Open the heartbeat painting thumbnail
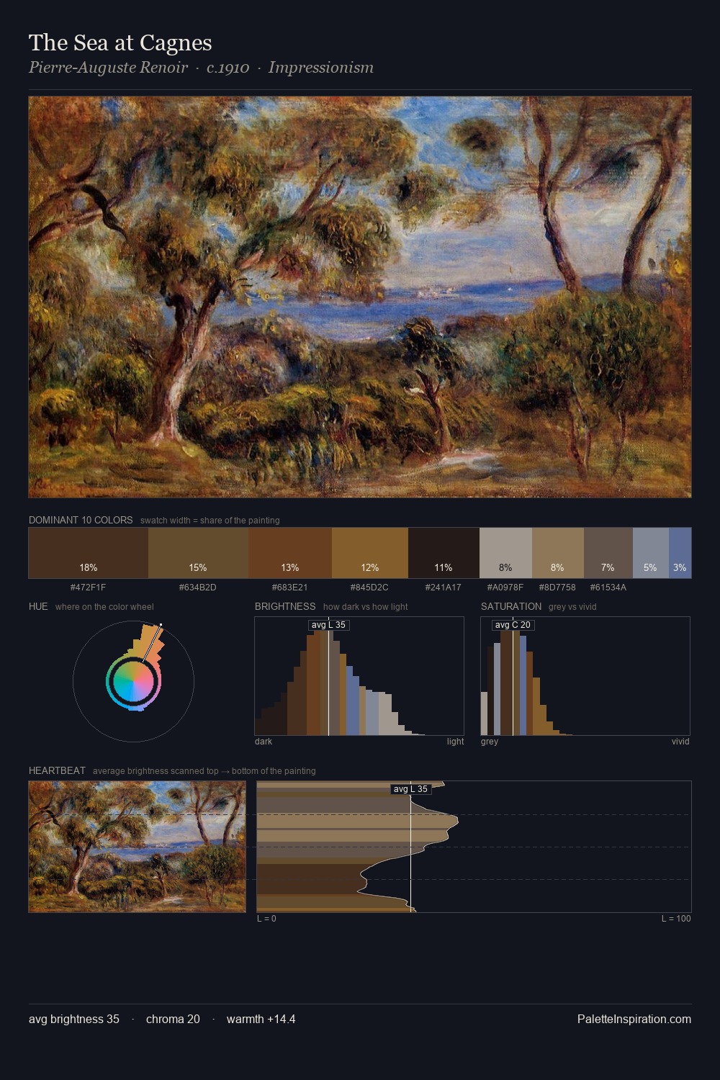The image size is (720, 1080). [137, 847]
